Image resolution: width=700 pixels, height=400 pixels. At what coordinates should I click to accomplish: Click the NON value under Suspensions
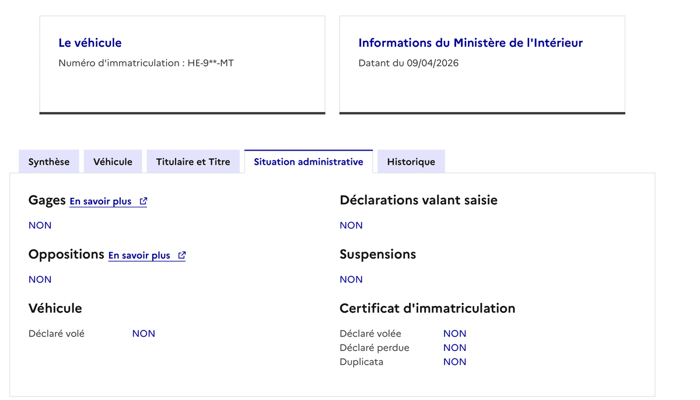pos(351,280)
